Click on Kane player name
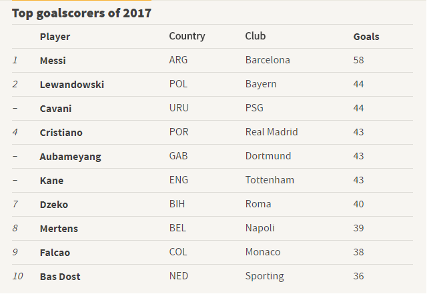The width and height of the screenshot is (427, 296). tap(51, 181)
